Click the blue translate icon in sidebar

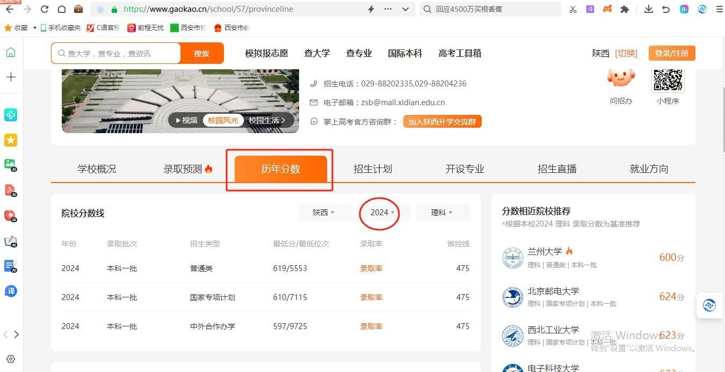point(11,291)
